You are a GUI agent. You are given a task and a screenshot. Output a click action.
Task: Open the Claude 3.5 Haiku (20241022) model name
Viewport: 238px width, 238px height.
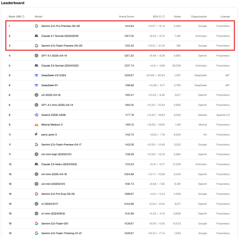[x=59, y=164]
